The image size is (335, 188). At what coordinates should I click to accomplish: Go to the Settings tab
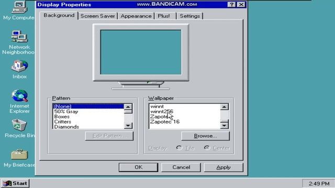(189, 16)
